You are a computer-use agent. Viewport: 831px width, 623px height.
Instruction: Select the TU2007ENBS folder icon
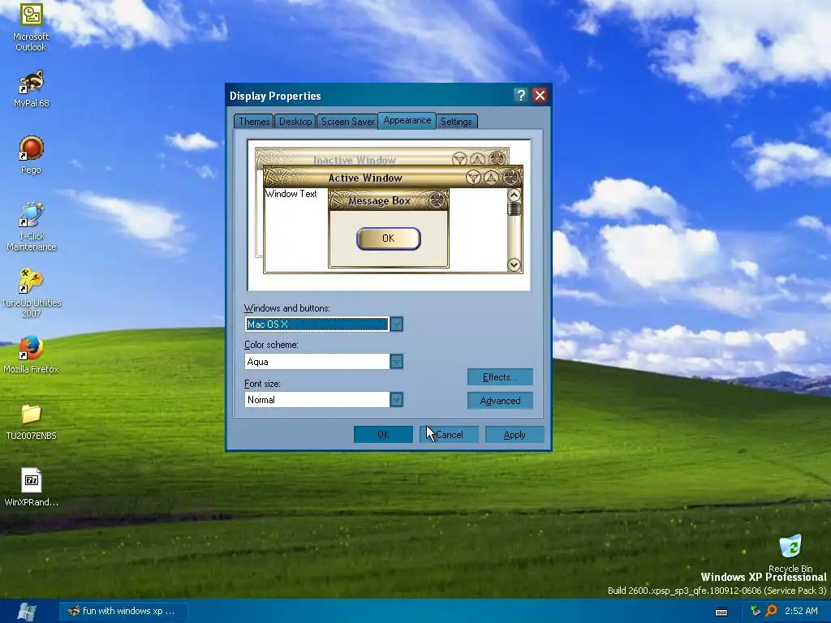tap(31, 422)
